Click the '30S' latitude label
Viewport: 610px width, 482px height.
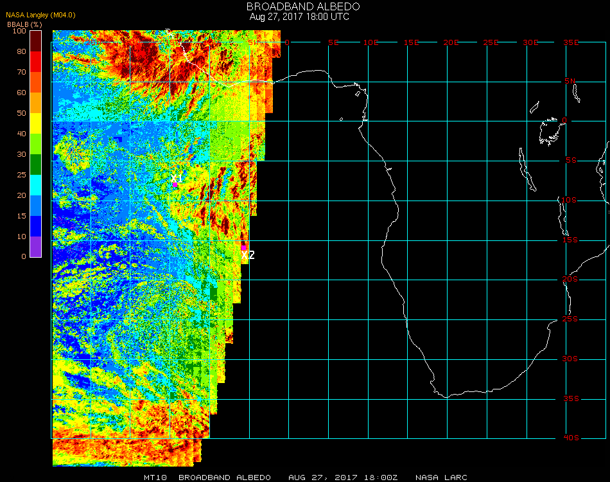click(x=570, y=359)
